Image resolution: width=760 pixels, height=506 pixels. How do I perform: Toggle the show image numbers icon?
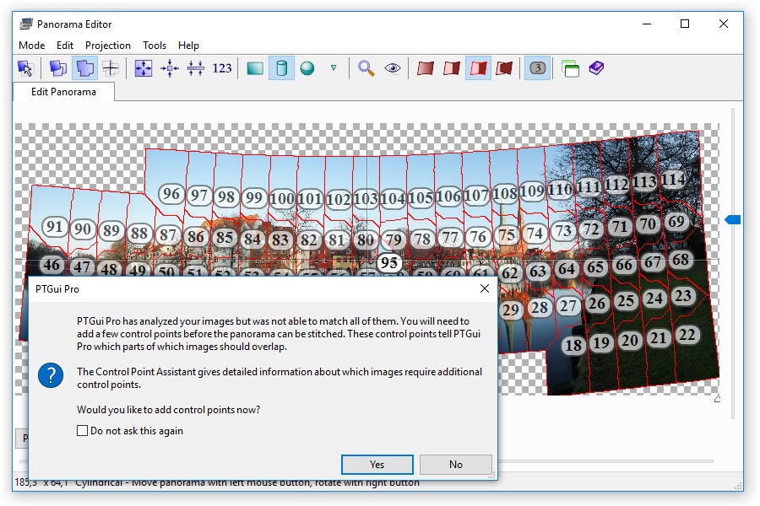[x=537, y=68]
